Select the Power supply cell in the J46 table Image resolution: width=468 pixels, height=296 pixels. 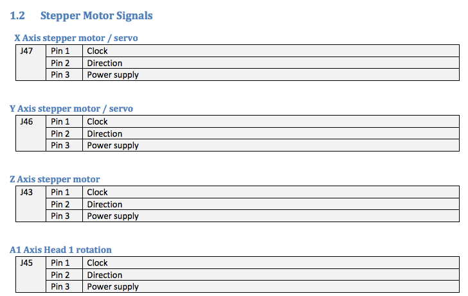tap(271, 145)
